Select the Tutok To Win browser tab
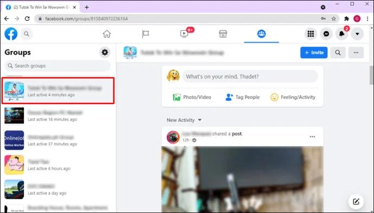 click(x=41, y=8)
